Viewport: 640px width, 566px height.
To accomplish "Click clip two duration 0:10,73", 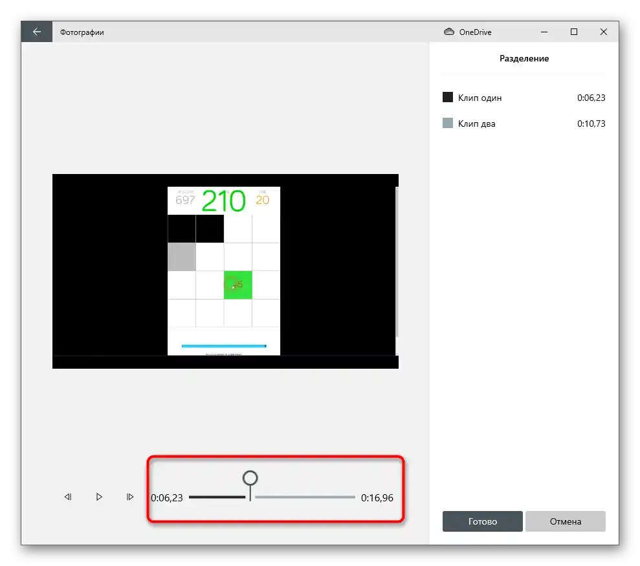I will [591, 124].
